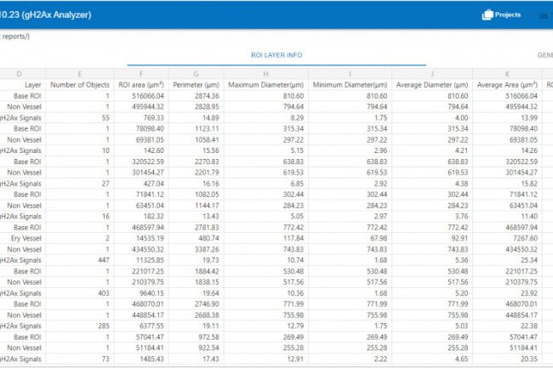Select column F header letter
553x368 pixels.
(x=141, y=75)
